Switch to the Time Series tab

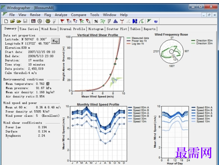[29, 29]
